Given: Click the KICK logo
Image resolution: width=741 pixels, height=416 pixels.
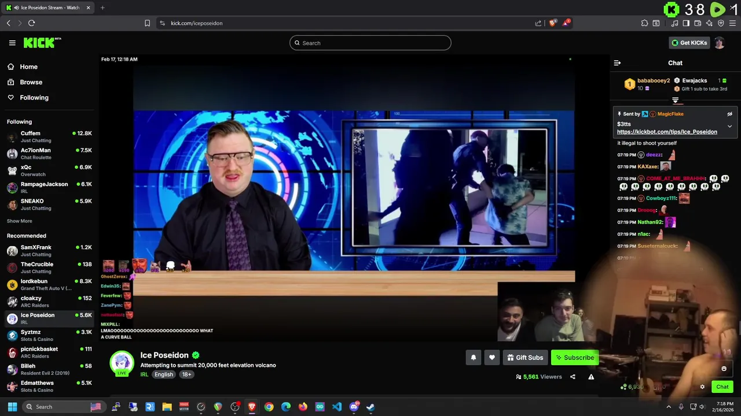Looking at the screenshot, I should pyautogui.click(x=42, y=43).
